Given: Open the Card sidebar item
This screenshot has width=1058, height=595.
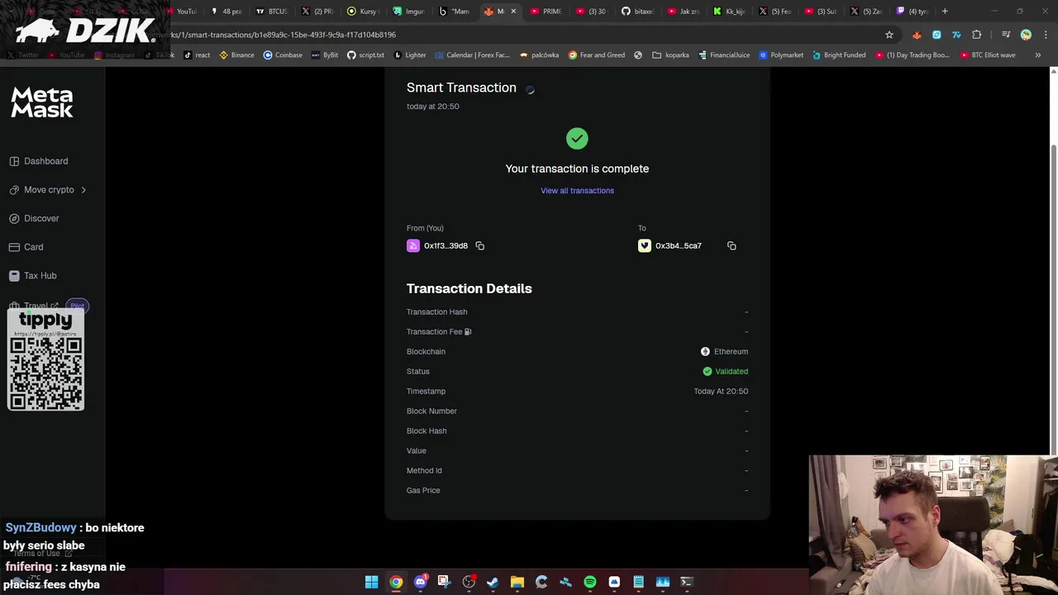Looking at the screenshot, I should coord(26,247).
